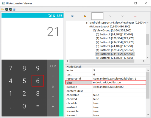
Task: Click the second Device Screenshot toolbar icon
Action: click(x=10, y=9)
